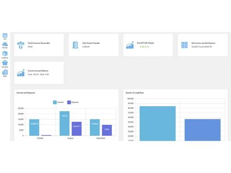Open the File menu icon in sidebar
Screen dimensions: 231x173
[5, 36]
